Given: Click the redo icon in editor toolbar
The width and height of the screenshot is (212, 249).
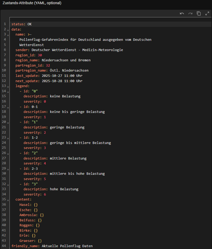Looking at the screenshot, I should [190, 13].
